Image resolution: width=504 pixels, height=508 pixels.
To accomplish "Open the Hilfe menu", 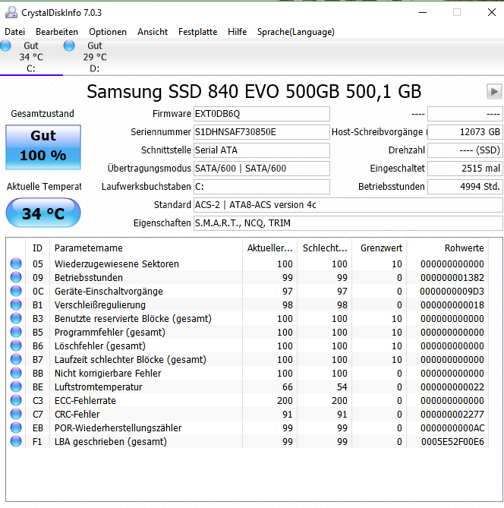I will tap(237, 32).
